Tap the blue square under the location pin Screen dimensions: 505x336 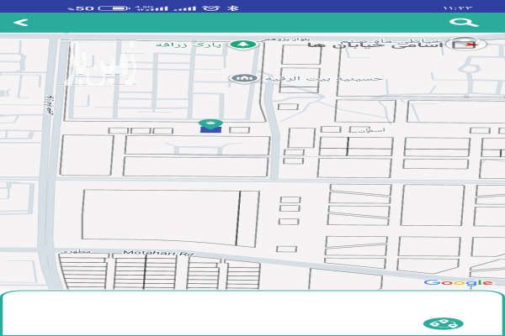[210, 129]
